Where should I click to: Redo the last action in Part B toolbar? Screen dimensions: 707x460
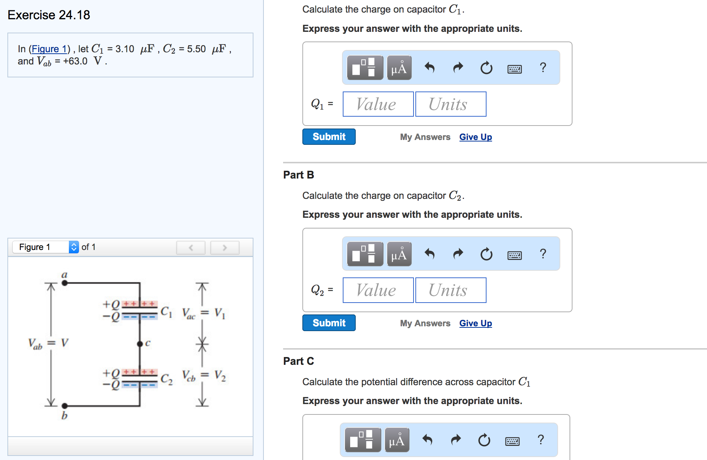[458, 254]
